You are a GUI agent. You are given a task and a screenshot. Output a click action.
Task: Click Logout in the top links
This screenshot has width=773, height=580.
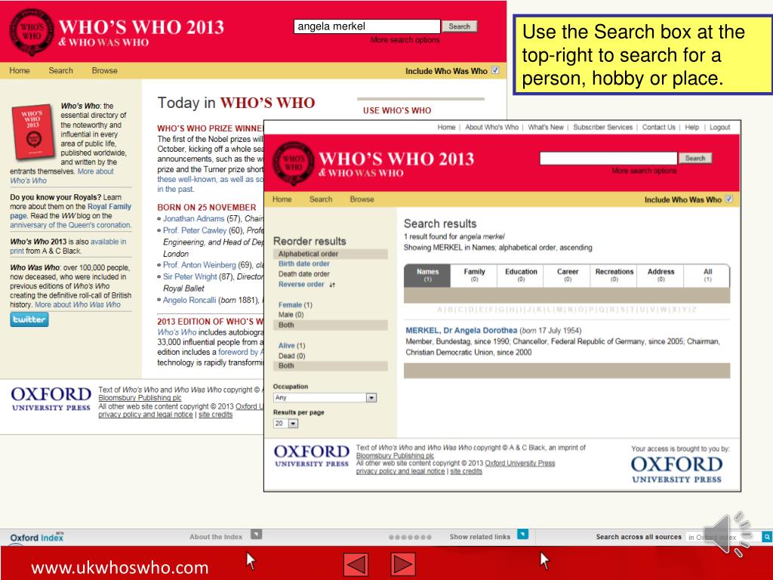[719, 127]
